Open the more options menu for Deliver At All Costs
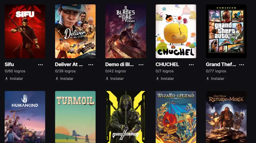 (91, 65)
